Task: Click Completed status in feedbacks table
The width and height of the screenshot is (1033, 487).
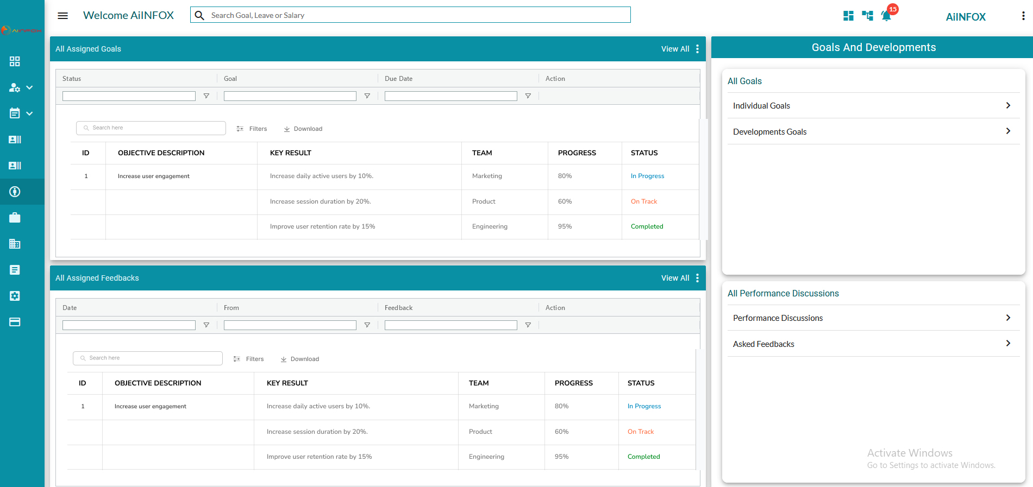Action: 643,457
